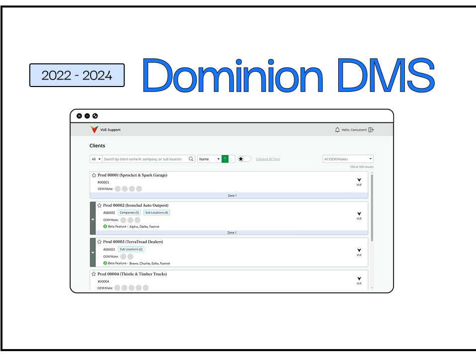This screenshot has width=476, height=357.
Task: Click first OEM/Make circle in Prod 00004
Action: pos(117,288)
